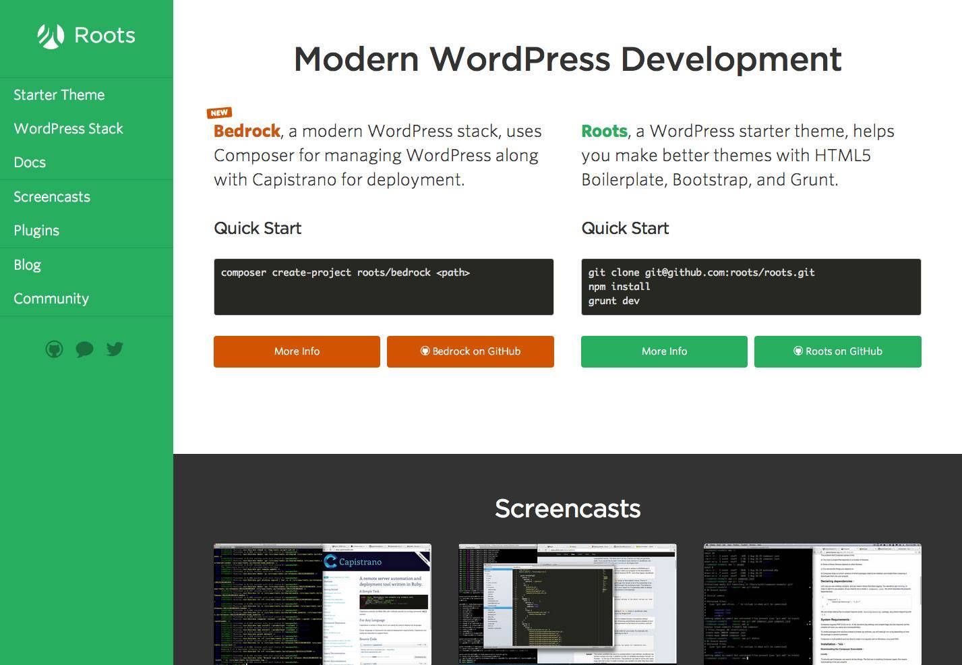Image resolution: width=962 pixels, height=665 pixels.
Task: Click the Screencasts section heading
Action: tap(568, 509)
